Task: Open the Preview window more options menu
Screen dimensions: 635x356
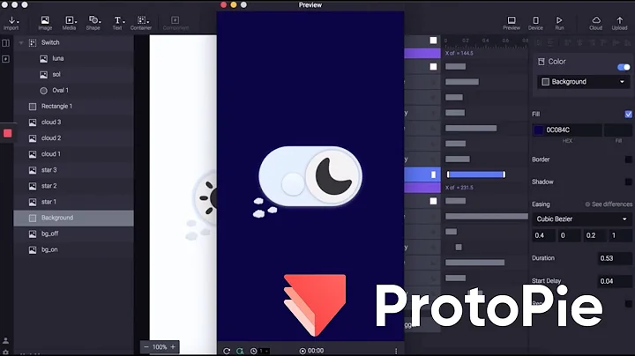Action: (396, 351)
